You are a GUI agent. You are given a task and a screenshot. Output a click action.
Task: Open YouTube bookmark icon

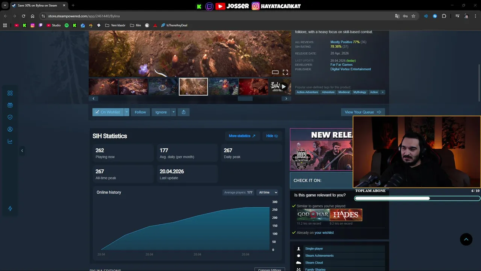[x=17, y=25]
